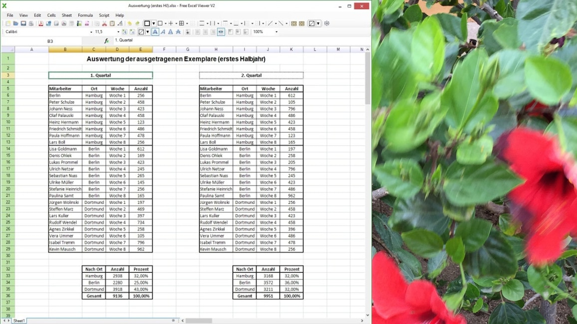
Task: Open the font size dropdown
Action: tap(118, 31)
